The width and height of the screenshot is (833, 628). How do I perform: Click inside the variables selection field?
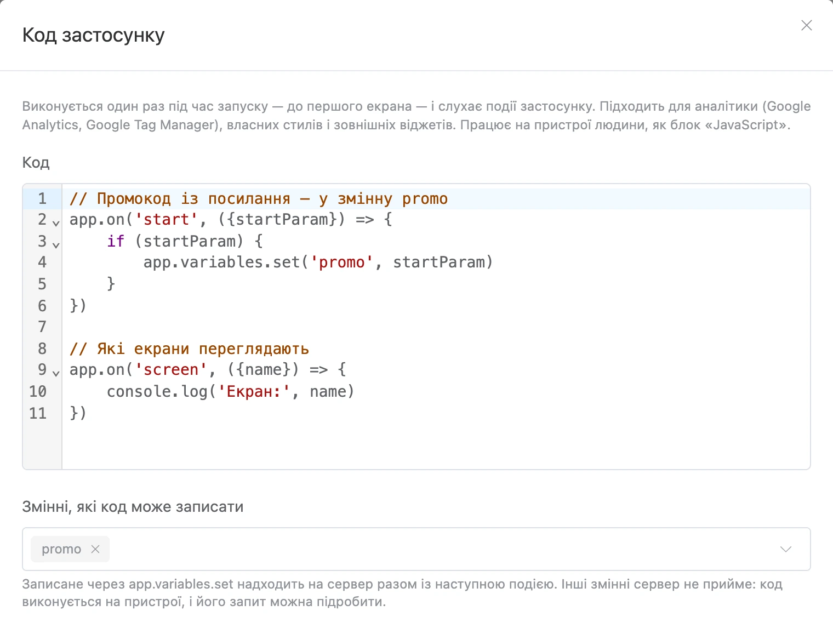tap(416, 549)
